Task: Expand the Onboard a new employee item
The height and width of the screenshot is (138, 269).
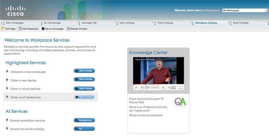Action: click(x=7, y=71)
